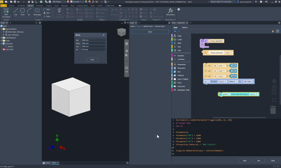
Task: Click the Dai input field in Block dialog
Action: pos(93,40)
